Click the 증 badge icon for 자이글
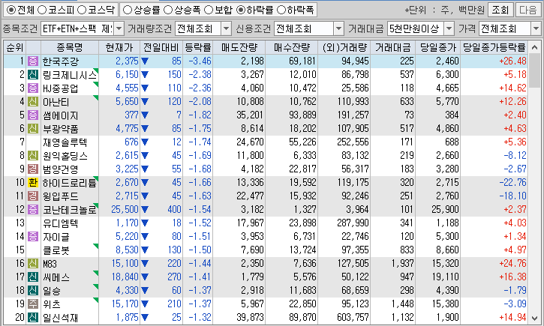The height and width of the screenshot is (326, 544). pyautogui.click(x=32, y=237)
